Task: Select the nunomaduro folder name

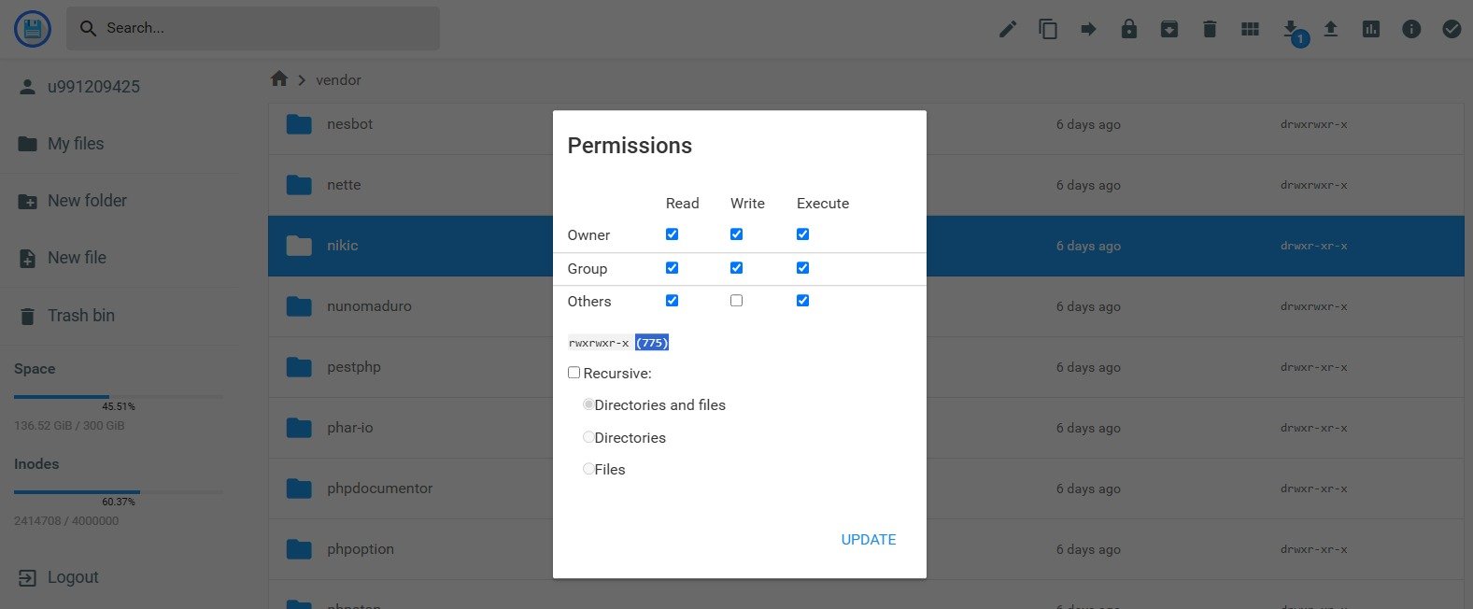Action: pos(369,306)
